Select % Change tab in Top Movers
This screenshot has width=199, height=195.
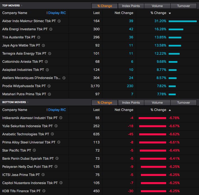click(105, 6)
